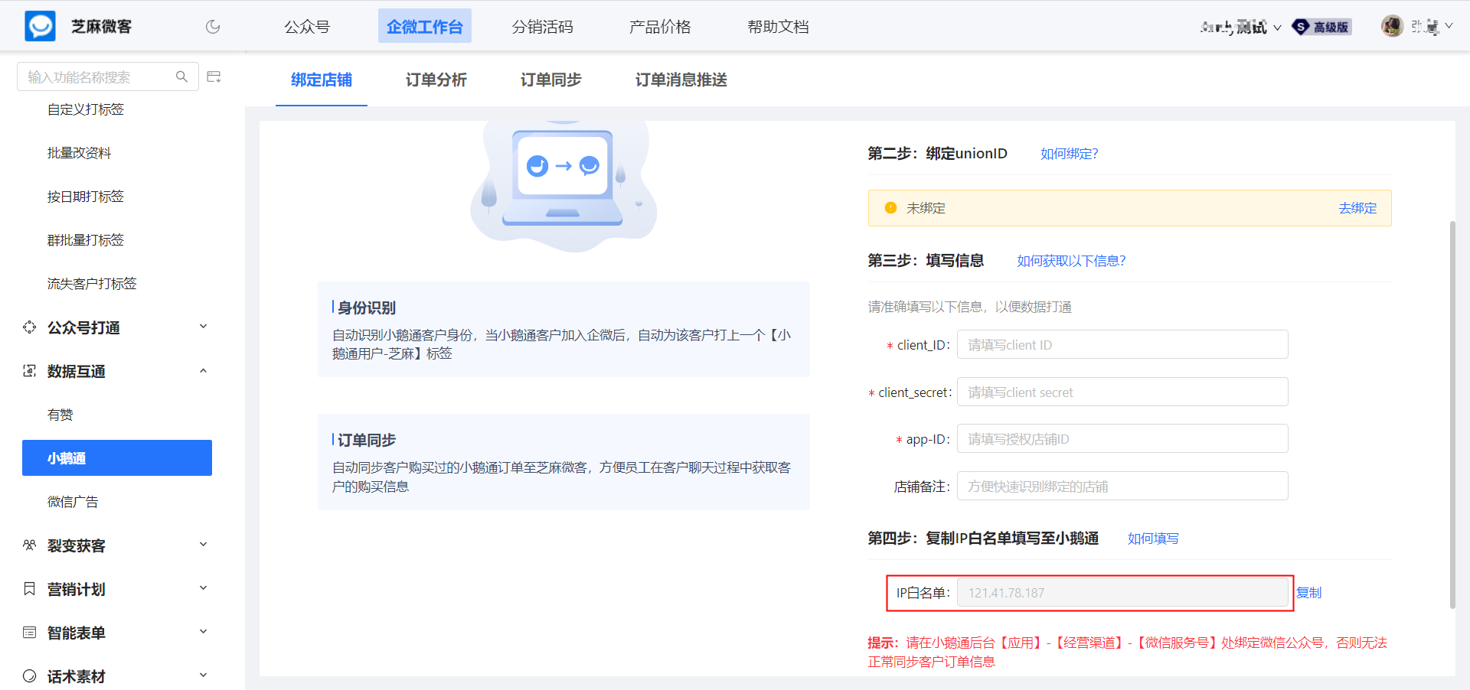Open the 公众号 top menu

[x=307, y=27]
